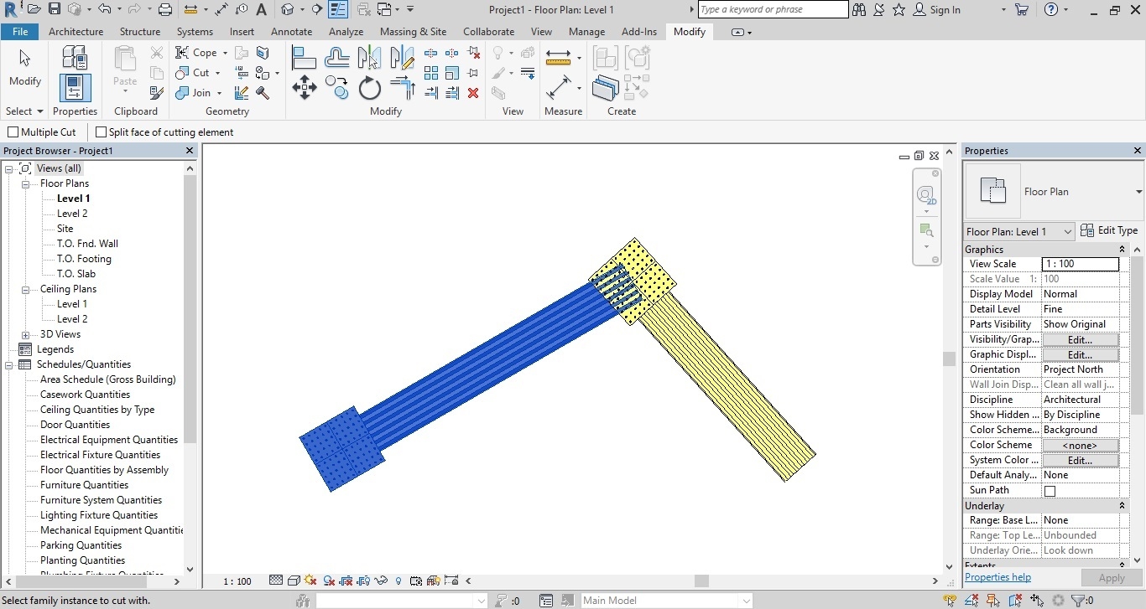Open the Annotate ribbon tab
This screenshot has width=1146, height=609.
click(291, 31)
